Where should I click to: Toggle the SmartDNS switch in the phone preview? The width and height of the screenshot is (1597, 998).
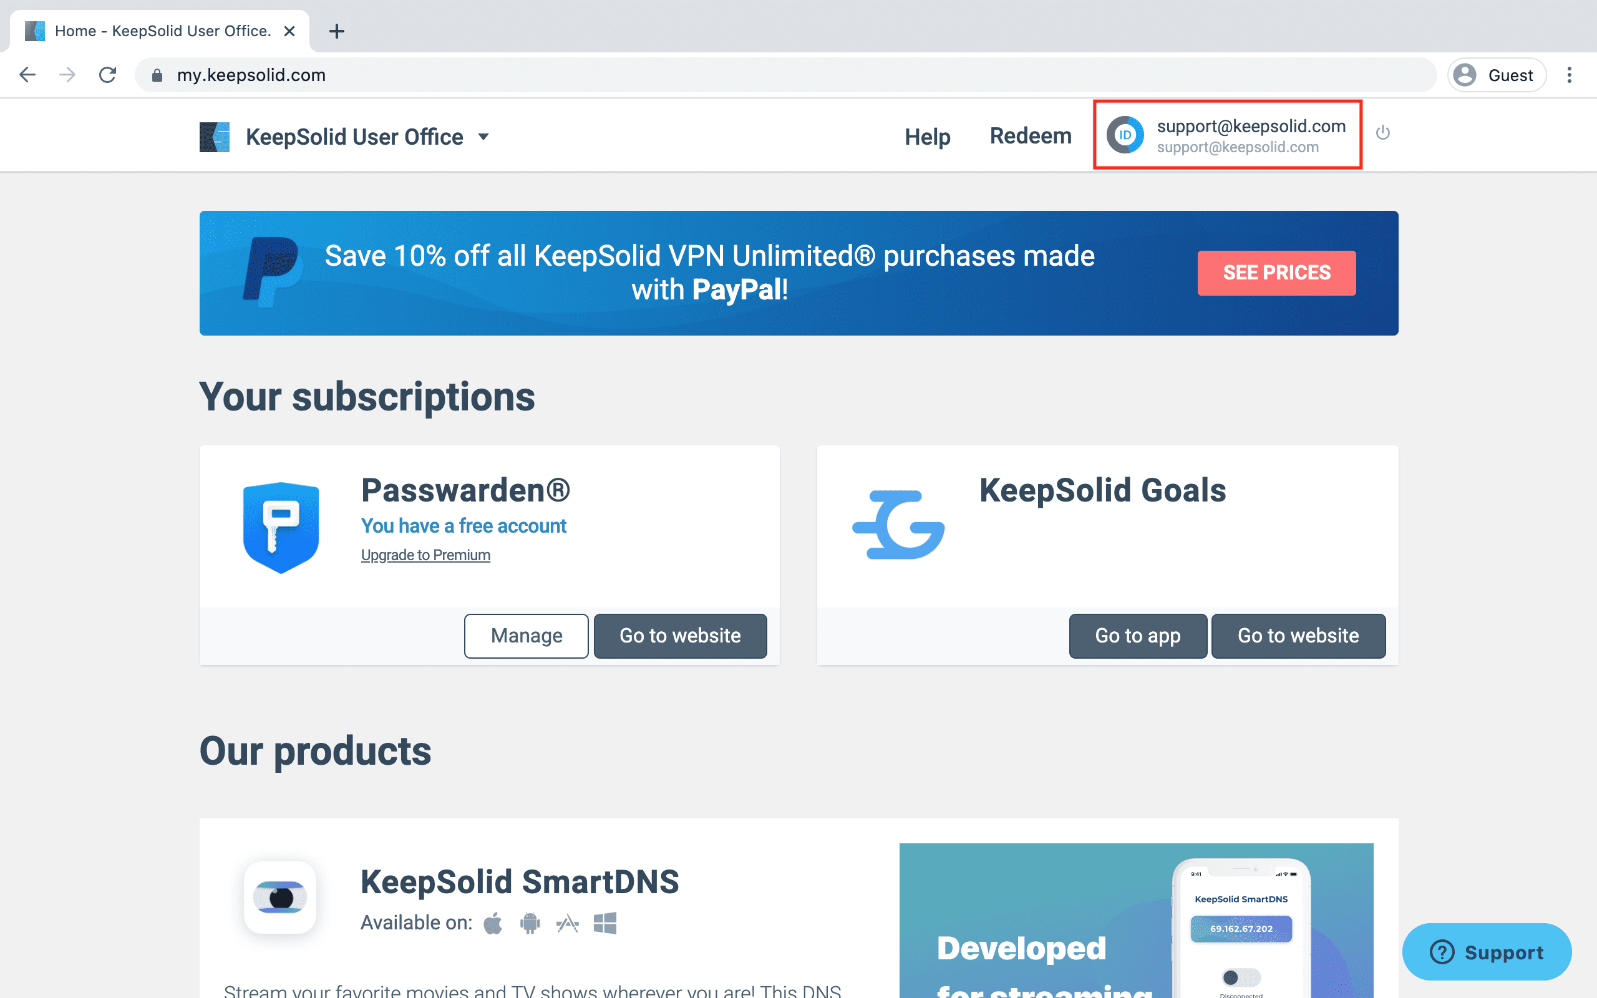tap(1241, 977)
